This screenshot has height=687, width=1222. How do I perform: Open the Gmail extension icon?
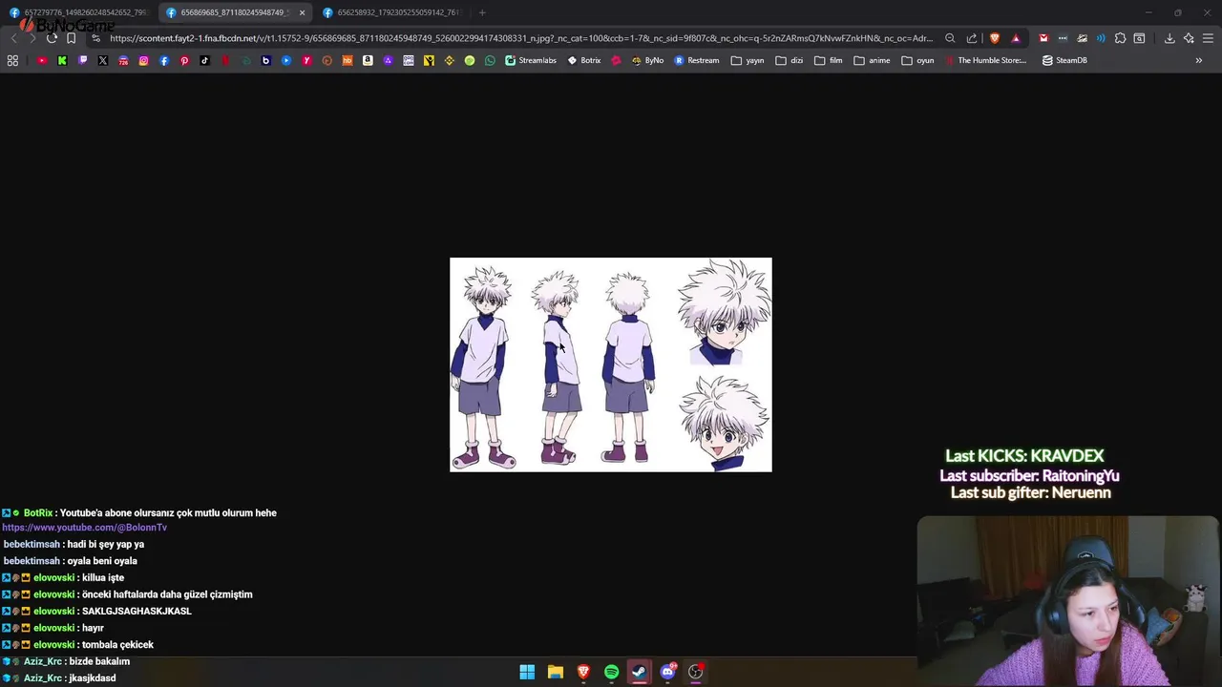(1043, 38)
